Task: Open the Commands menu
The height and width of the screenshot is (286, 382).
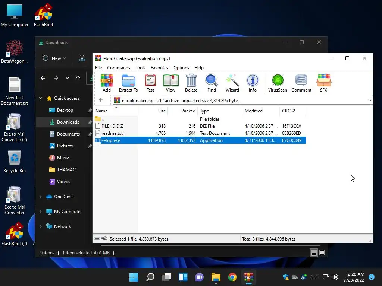Action: [119, 68]
